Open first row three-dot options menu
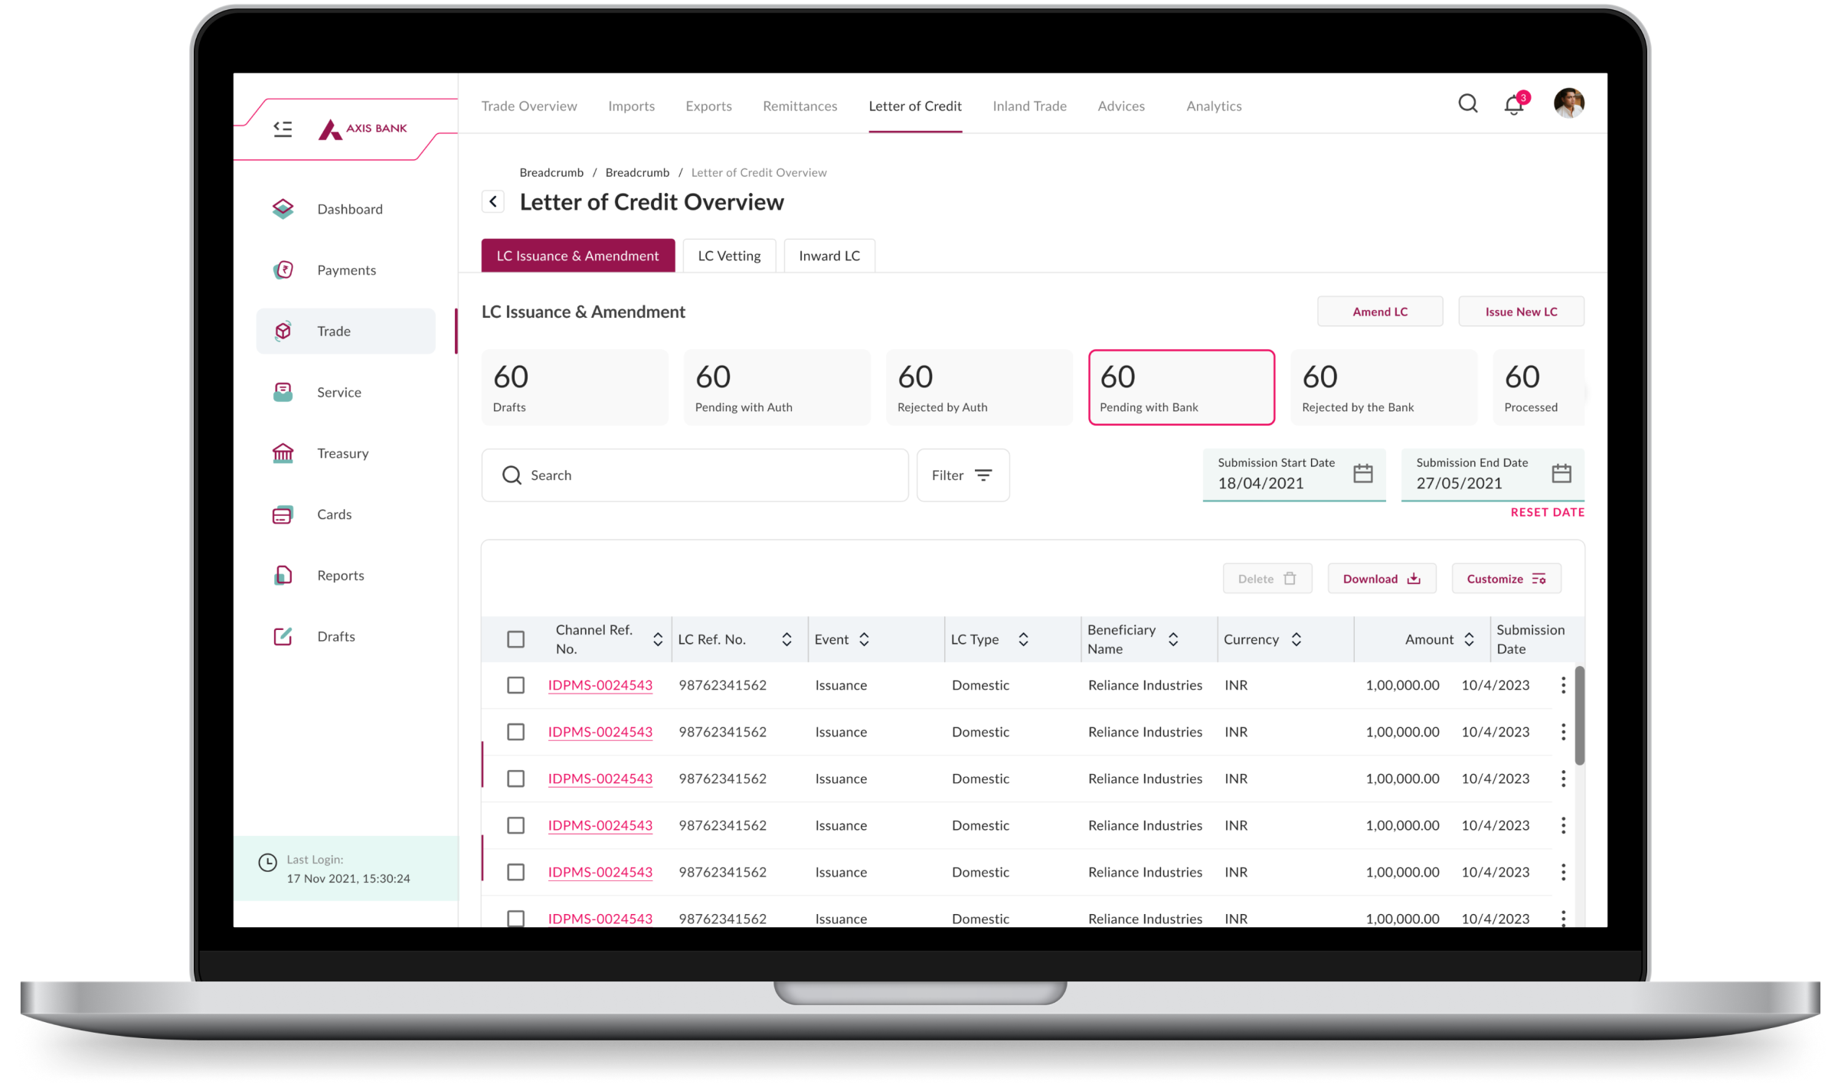The image size is (1841, 1084). click(x=1563, y=685)
